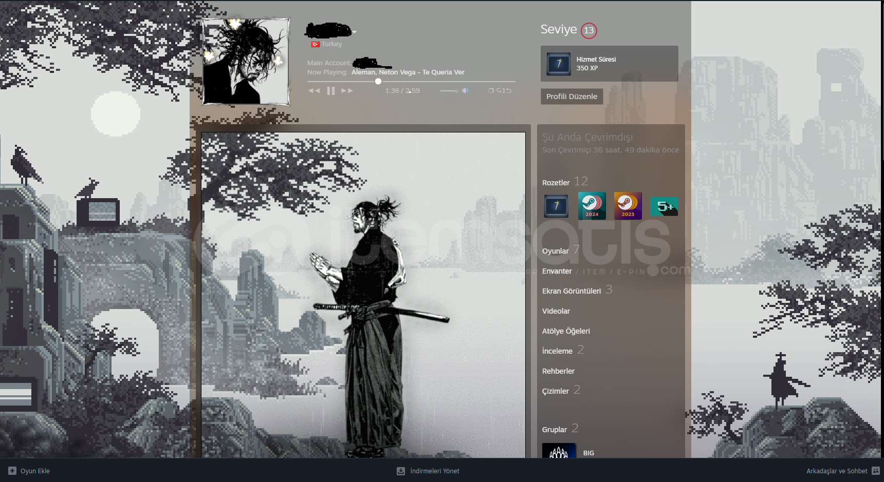Open İndirmeleri Yönet downloads manager

click(x=435, y=471)
